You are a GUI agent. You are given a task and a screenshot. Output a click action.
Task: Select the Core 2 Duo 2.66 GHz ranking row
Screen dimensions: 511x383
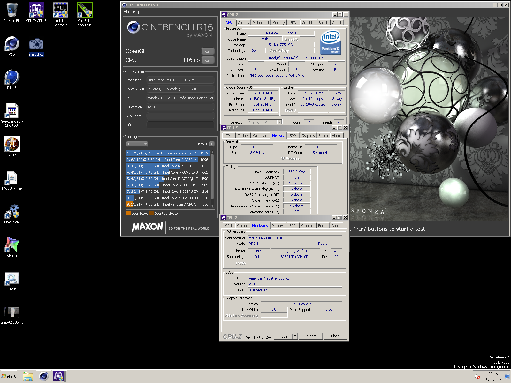click(x=168, y=198)
